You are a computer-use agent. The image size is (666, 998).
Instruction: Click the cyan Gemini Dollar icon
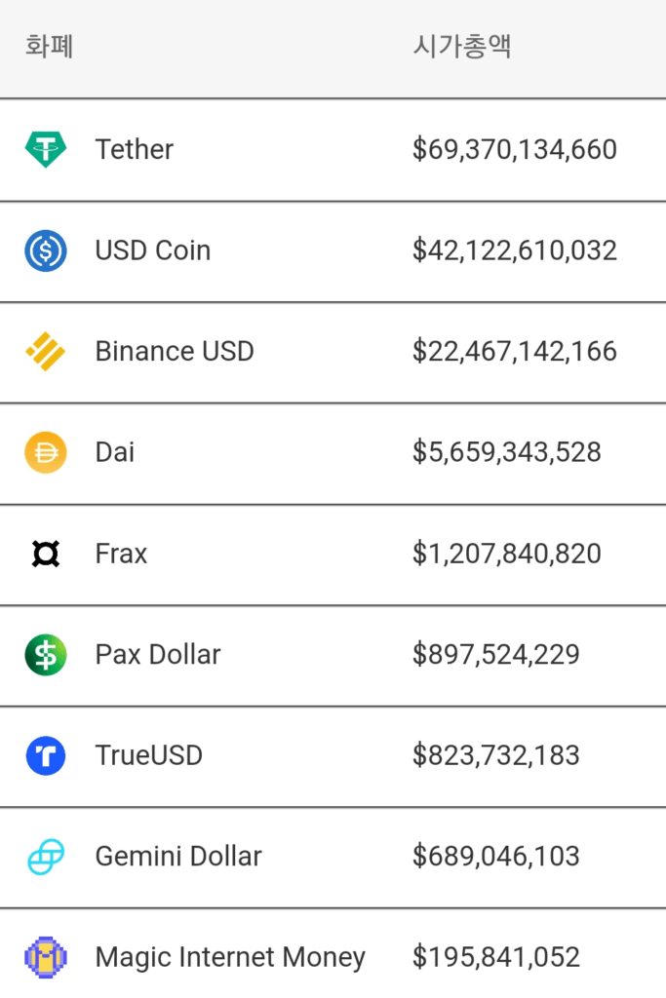(45, 857)
